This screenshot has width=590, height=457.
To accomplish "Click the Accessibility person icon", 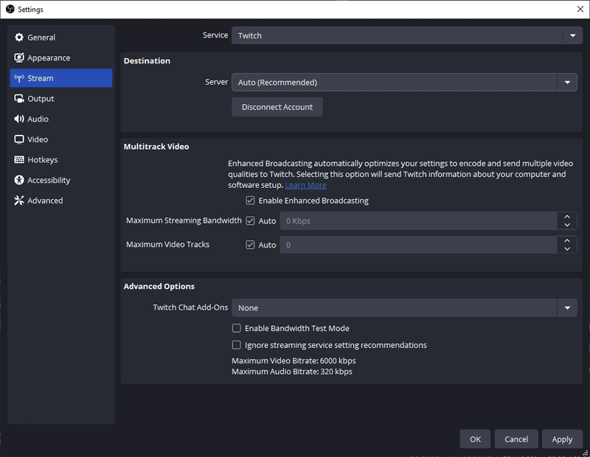I will point(19,181).
